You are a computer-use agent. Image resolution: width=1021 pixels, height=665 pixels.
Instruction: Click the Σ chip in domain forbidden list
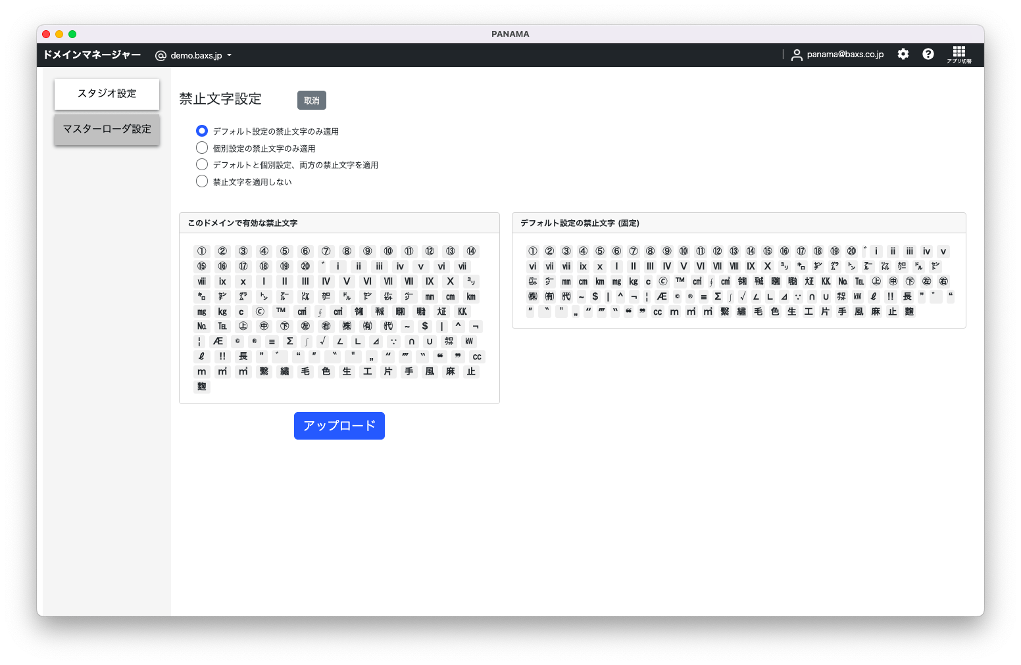coord(289,341)
